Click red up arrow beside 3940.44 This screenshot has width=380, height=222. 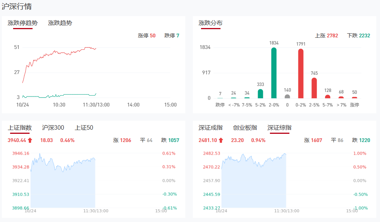click(30, 141)
